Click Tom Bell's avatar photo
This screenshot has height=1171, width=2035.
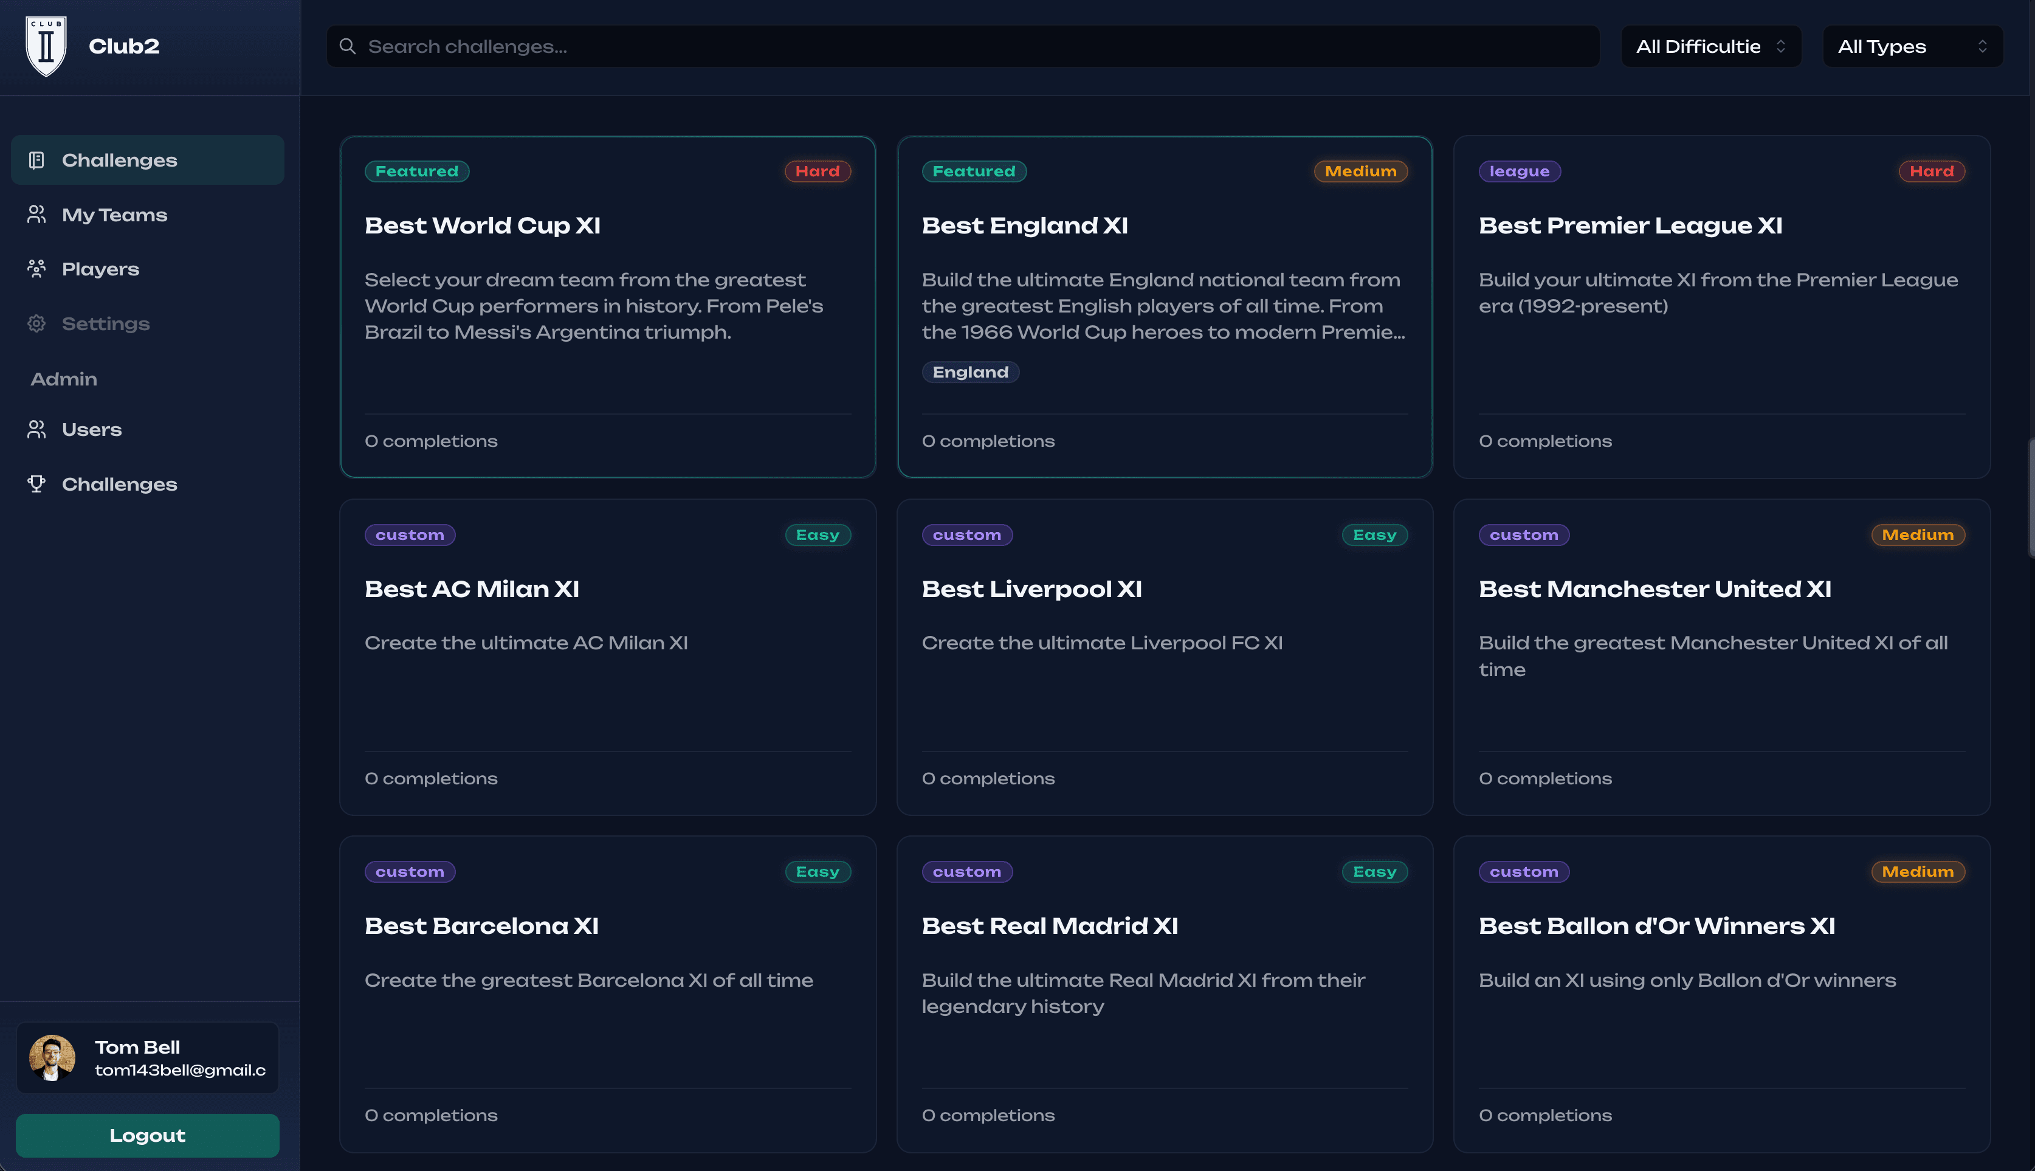coord(52,1057)
